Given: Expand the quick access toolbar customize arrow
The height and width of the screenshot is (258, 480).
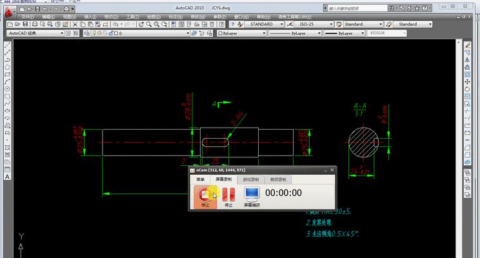Looking at the screenshot, I should click(73, 9).
